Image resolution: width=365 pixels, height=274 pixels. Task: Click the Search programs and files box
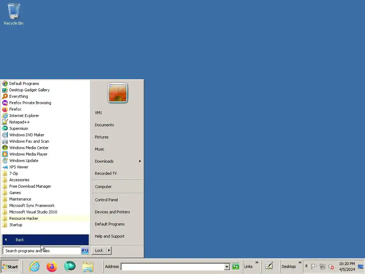[x=42, y=251]
